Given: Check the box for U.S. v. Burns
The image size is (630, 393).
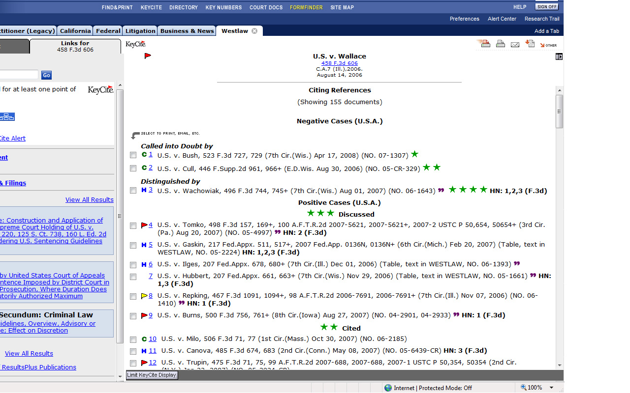Looking at the screenshot, I should click(133, 316).
